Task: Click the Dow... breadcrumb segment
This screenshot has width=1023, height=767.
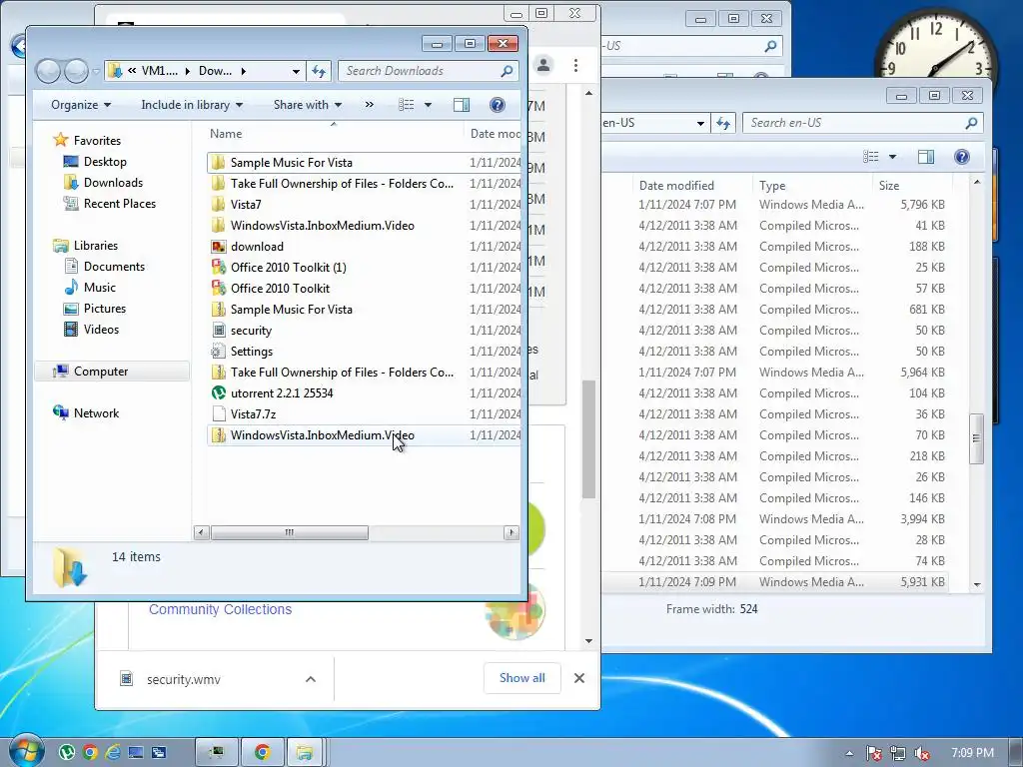Action: tap(216, 71)
